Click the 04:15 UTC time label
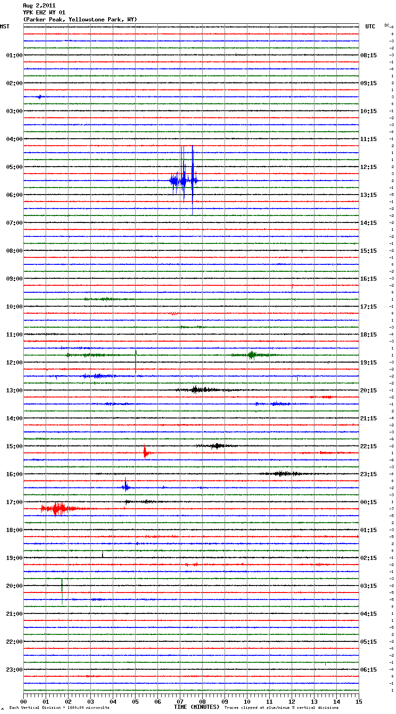Image resolution: width=396 pixels, height=714 pixels. (x=369, y=614)
